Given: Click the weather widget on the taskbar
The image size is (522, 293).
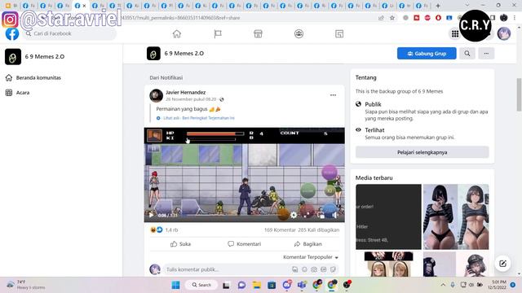Looking at the screenshot, I should point(27,285).
